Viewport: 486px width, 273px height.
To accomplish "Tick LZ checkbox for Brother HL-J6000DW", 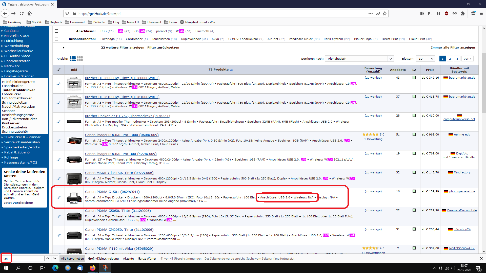I will pyautogui.click(x=414, y=78).
